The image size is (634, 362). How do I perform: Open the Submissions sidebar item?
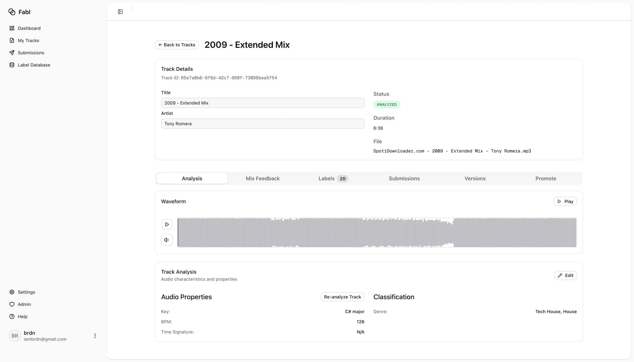[x=31, y=53]
